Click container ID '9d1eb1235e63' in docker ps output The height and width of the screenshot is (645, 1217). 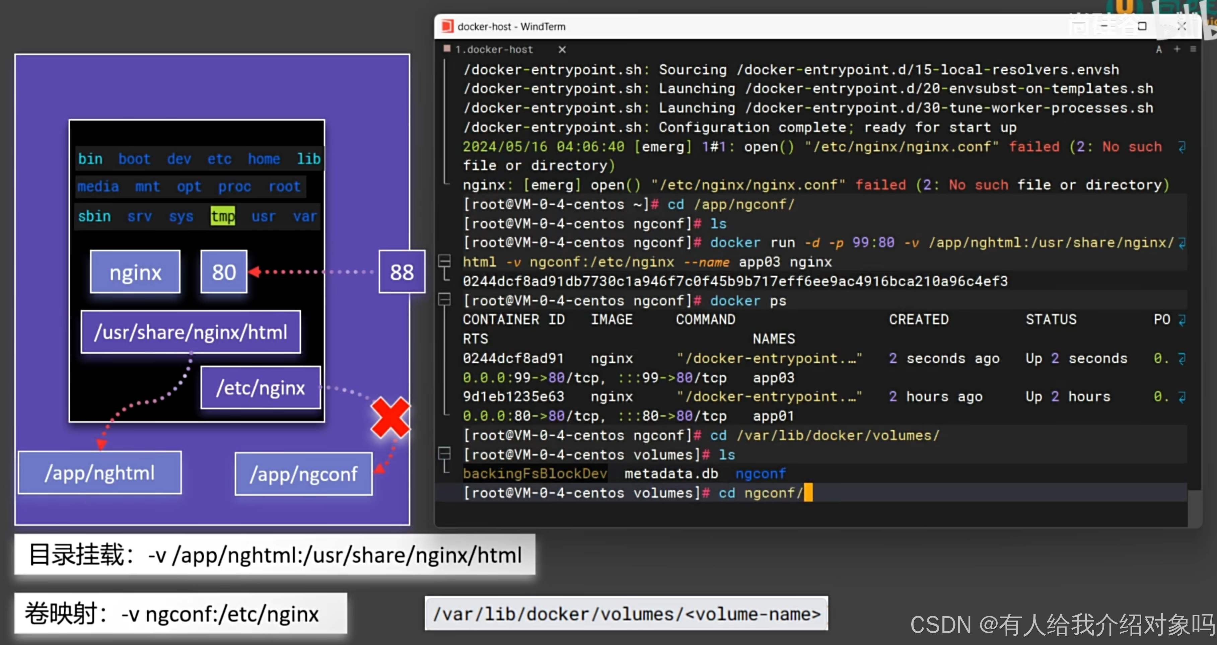513,397
